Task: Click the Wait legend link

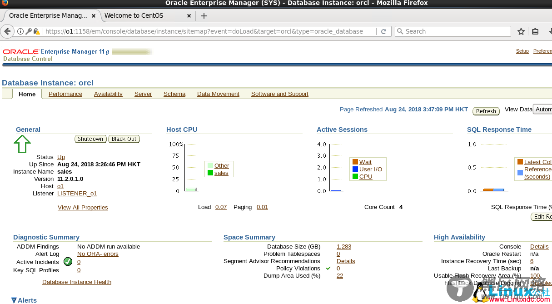Action: 365,162
